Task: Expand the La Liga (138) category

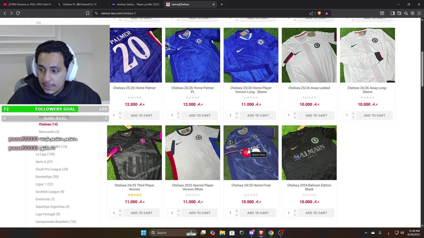Action: pos(45,154)
